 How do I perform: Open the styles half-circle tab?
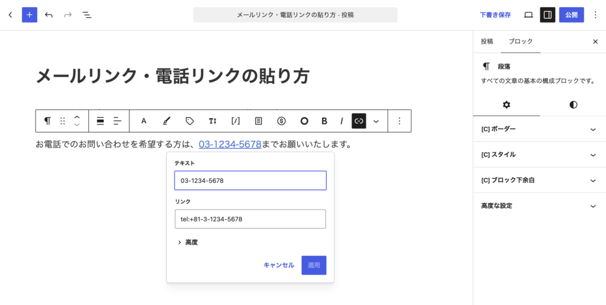(573, 105)
